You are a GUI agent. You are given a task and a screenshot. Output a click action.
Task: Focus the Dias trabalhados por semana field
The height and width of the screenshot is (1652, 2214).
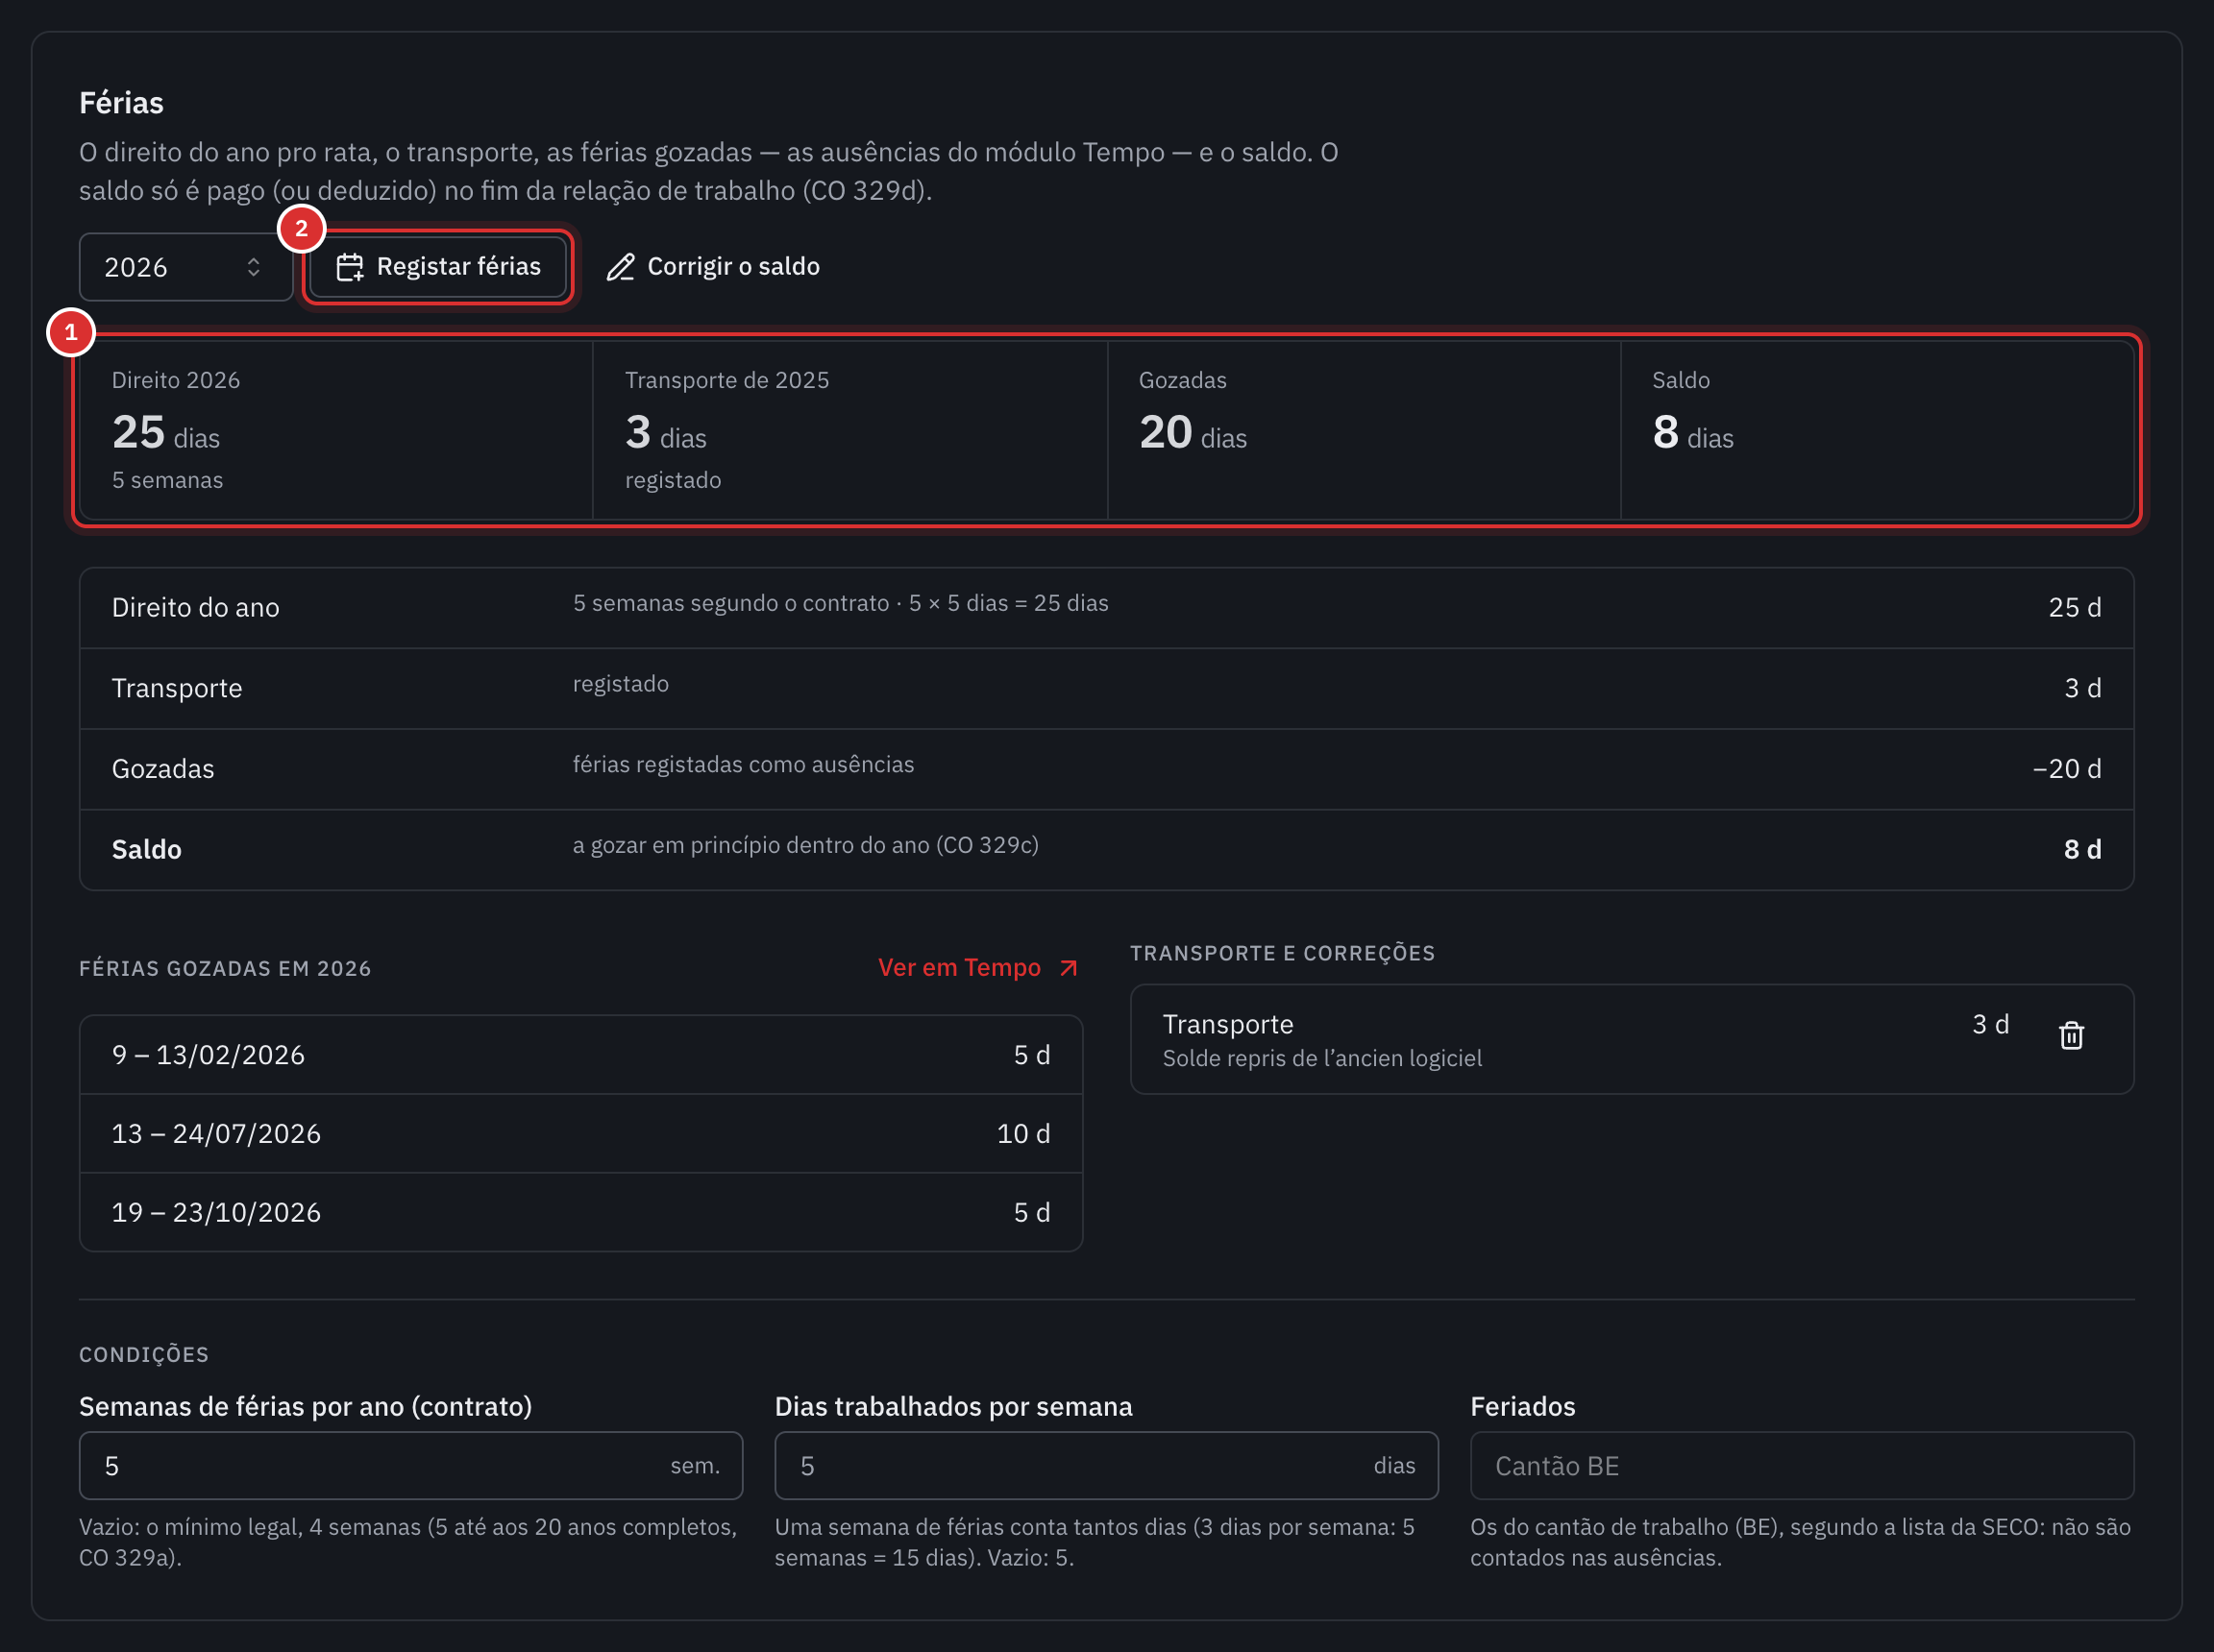(x=1106, y=1466)
